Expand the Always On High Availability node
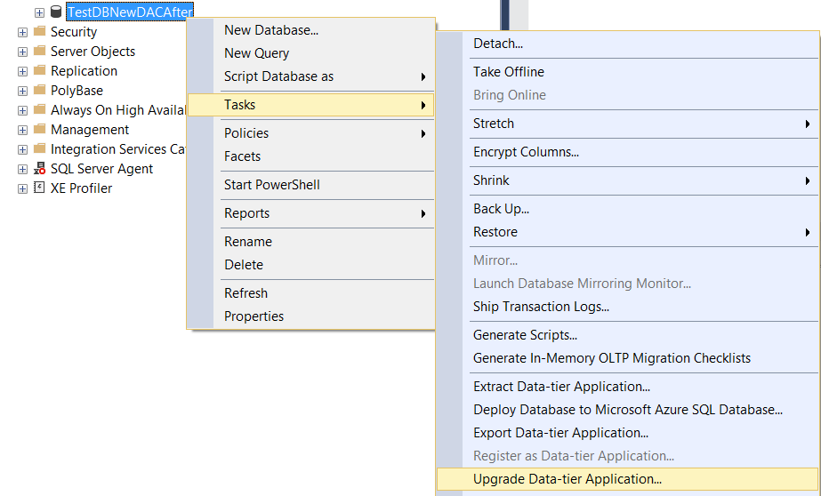Screen dimensions: 821x496 click(22, 110)
